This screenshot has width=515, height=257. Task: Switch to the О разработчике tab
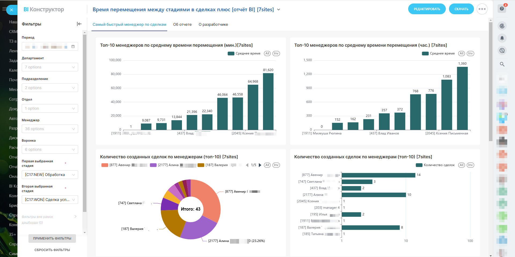click(x=213, y=24)
